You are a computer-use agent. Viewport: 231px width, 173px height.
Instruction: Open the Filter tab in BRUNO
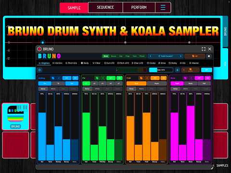pyautogui.click(x=96, y=63)
